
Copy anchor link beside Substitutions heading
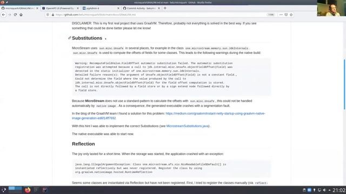pos(70,38)
